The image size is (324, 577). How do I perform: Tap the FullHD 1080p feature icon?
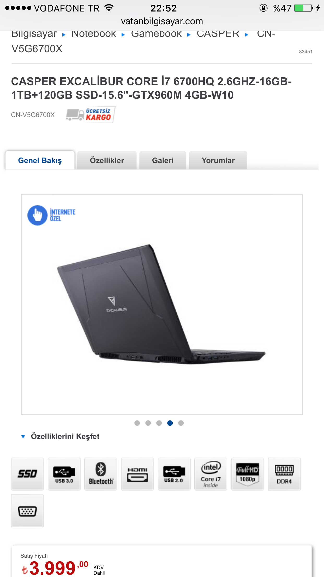[248, 474]
